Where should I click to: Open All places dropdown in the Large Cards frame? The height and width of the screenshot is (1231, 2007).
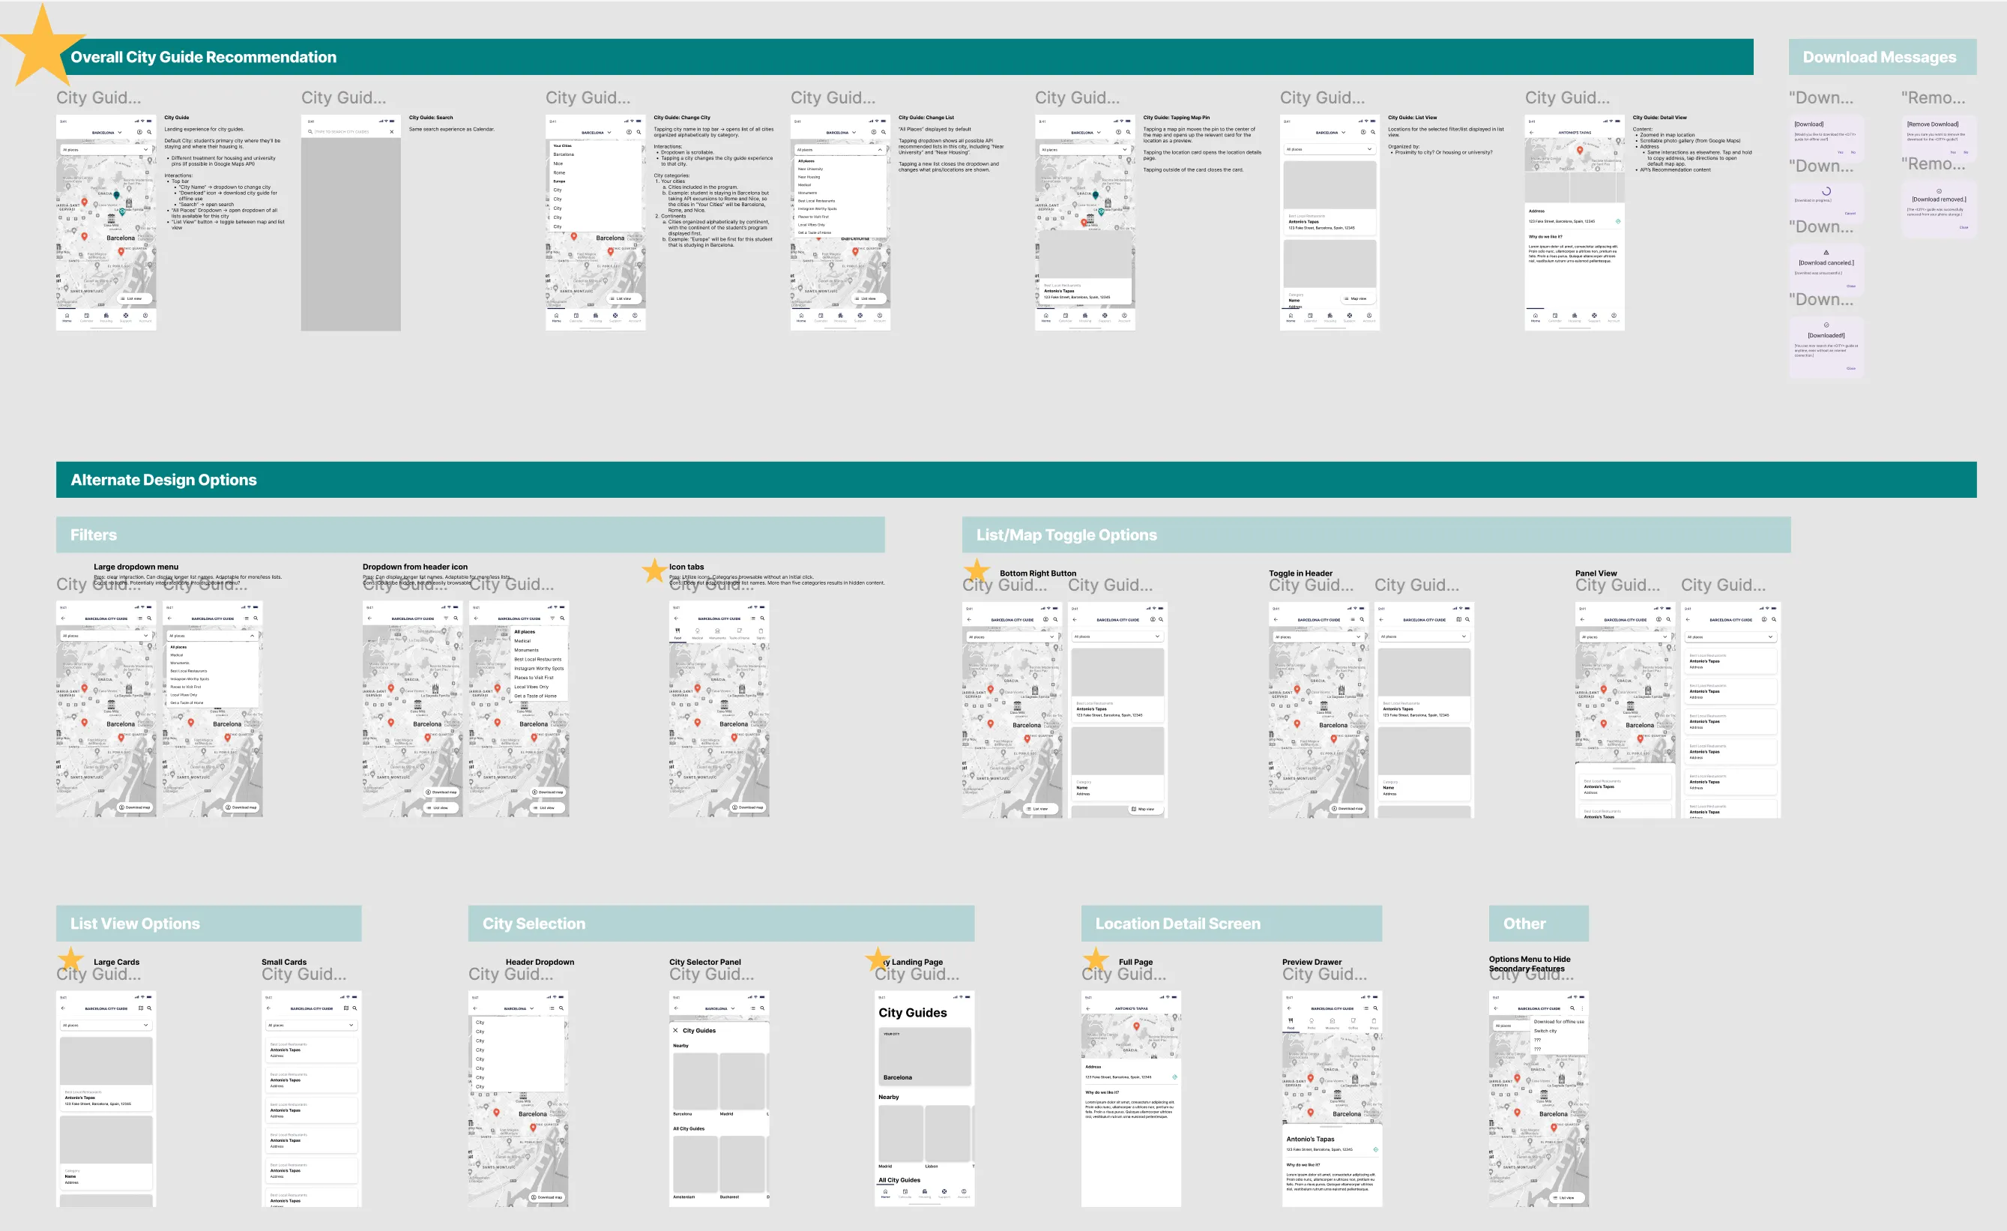(x=106, y=1025)
